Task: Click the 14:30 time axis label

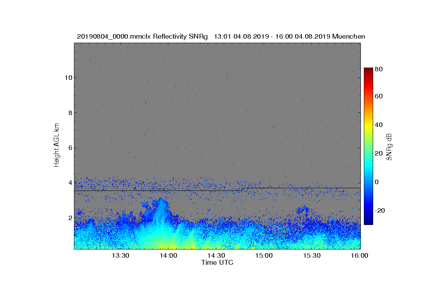Action: (x=216, y=255)
